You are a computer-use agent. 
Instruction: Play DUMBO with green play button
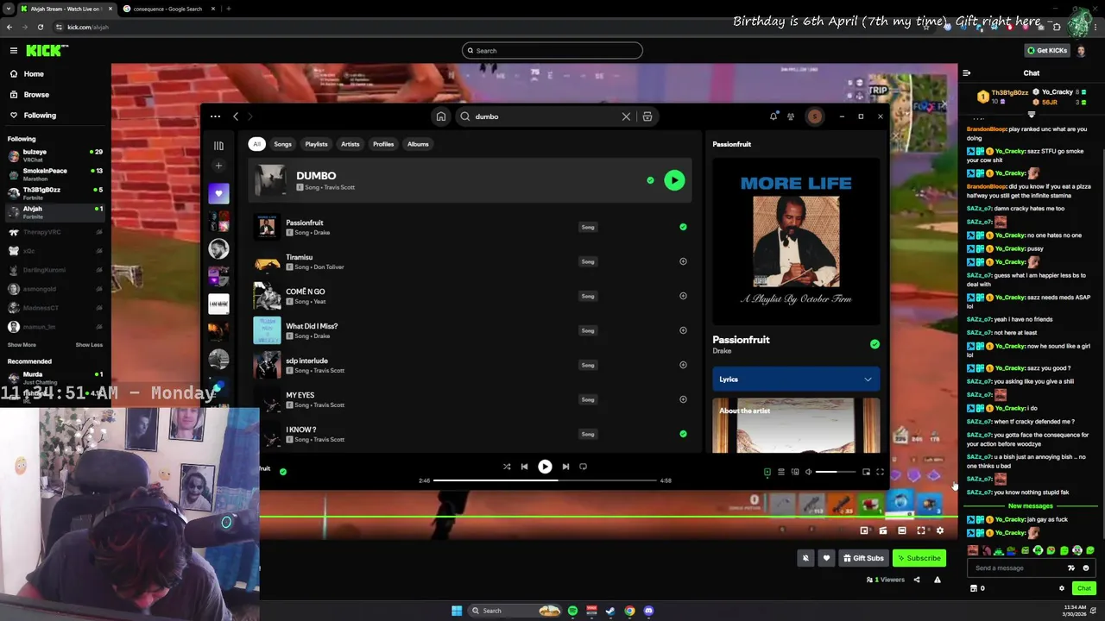point(674,180)
